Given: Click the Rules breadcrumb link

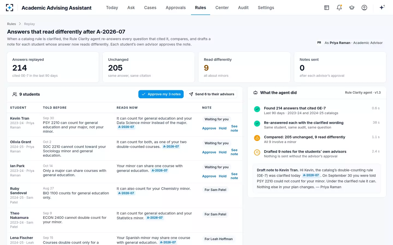Looking at the screenshot, I should click(11, 24).
